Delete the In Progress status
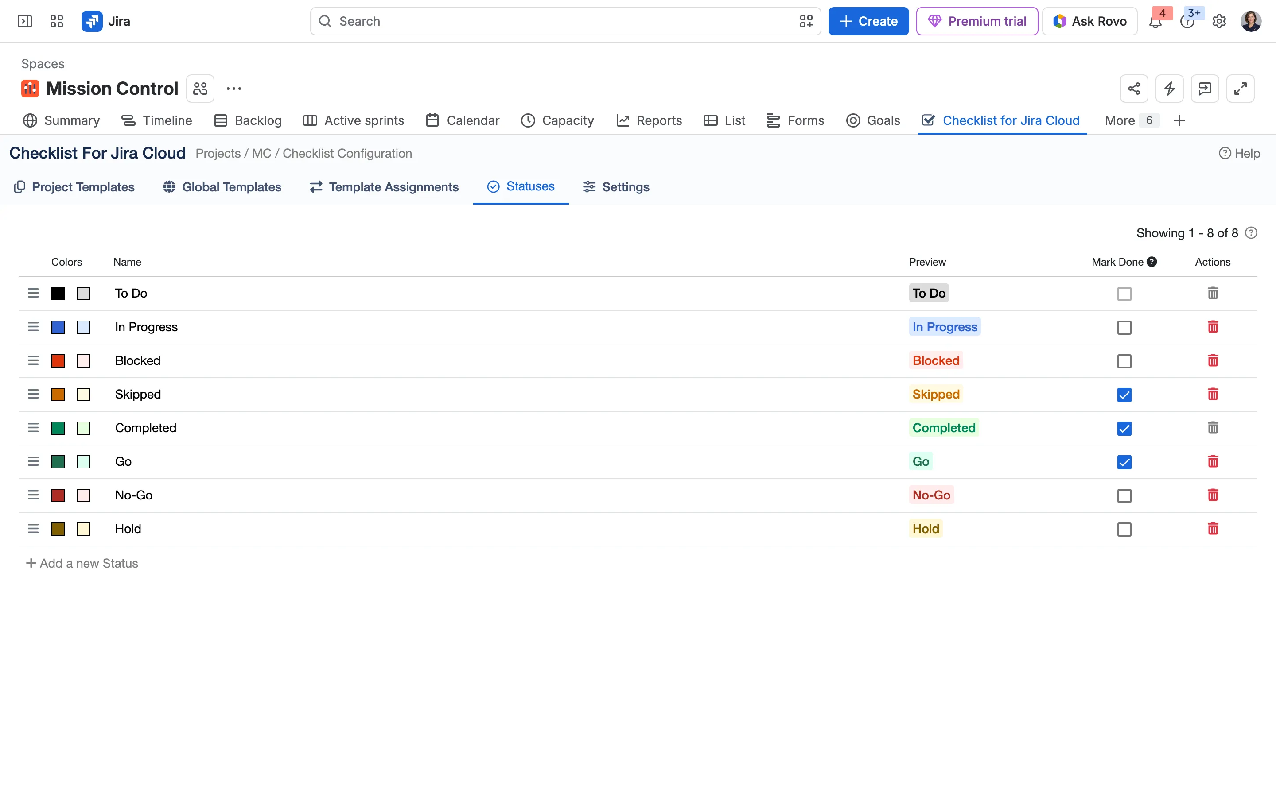 1213,327
